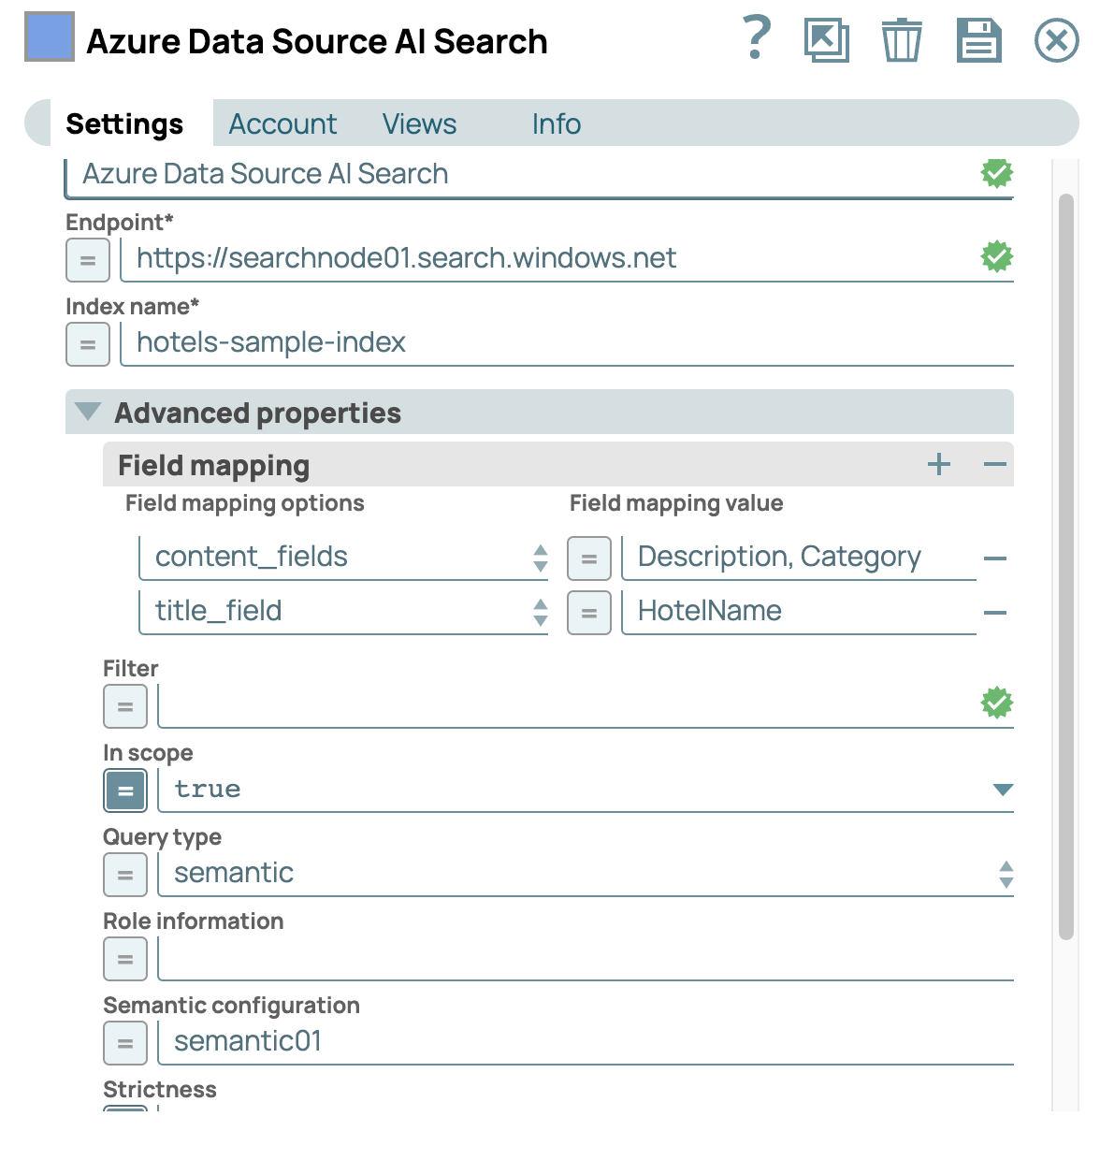The width and height of the screenshot is (1100, 1160).
Task: Enable expression for Semantic configuration
Action: [125, 1043]
